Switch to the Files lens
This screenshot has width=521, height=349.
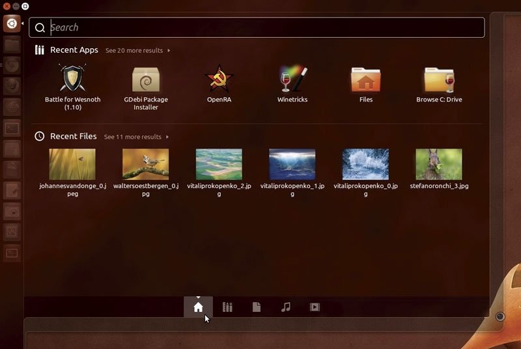pos(257,307)
